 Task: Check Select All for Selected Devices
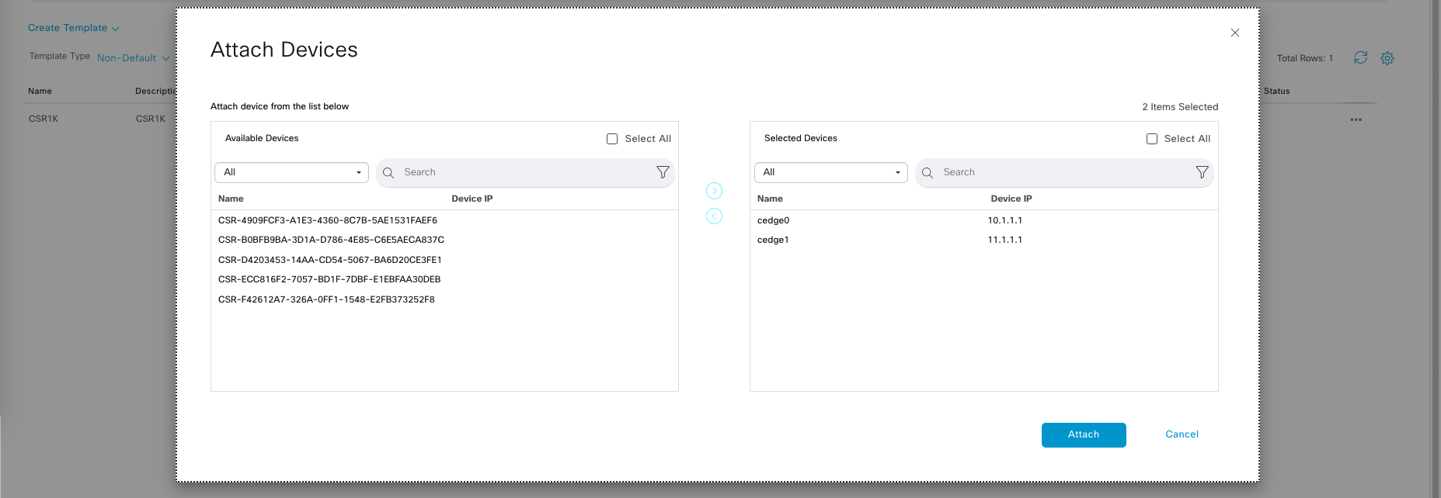pyautogui.click(x=1152, y=139)
